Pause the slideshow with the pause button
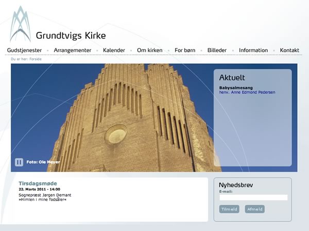The width and height of the screenshot is (309, 231). [19, 162]
